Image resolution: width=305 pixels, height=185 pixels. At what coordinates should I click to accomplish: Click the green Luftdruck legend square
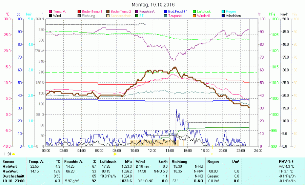[195, 12]
